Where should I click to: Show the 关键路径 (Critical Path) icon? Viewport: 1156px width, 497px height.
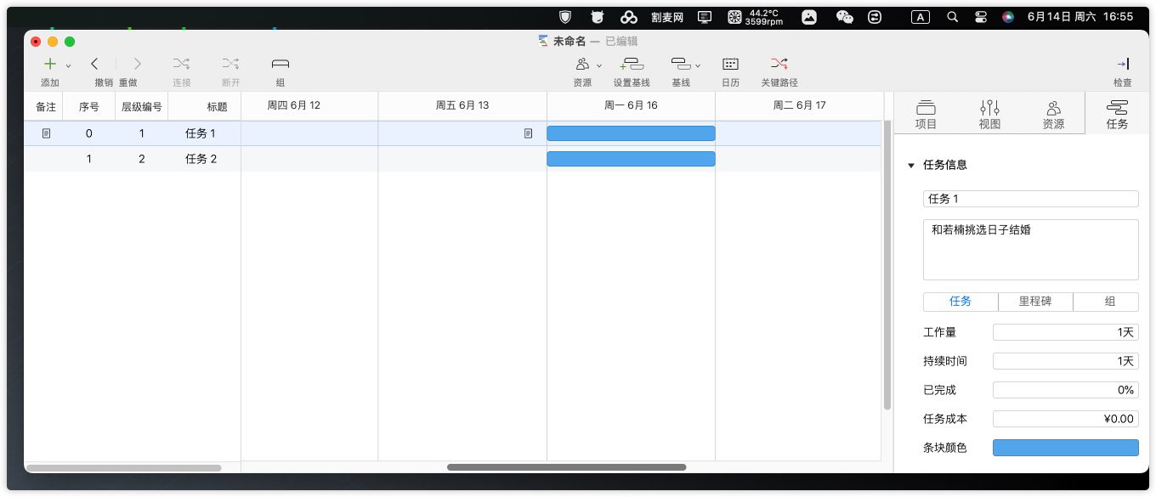tap(779, 64)
